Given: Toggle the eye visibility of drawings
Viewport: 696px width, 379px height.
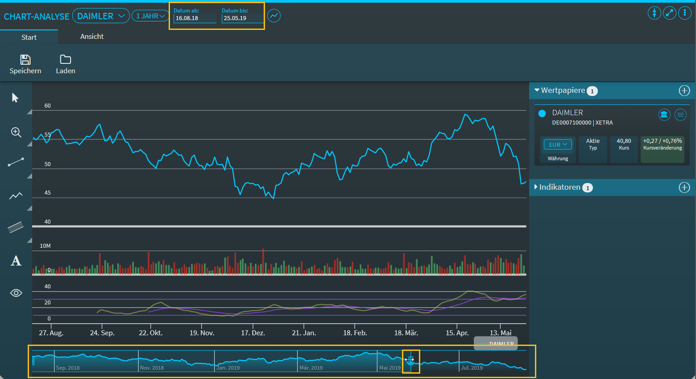Looking at the screenshot, I should pos(16,293).
